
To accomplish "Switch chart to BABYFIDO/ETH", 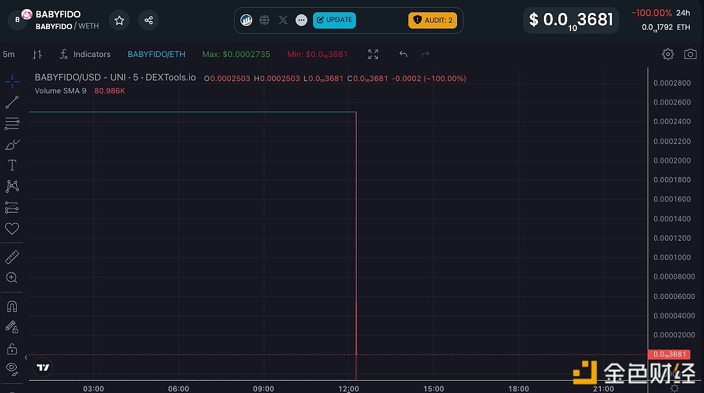I will [156, 54].
